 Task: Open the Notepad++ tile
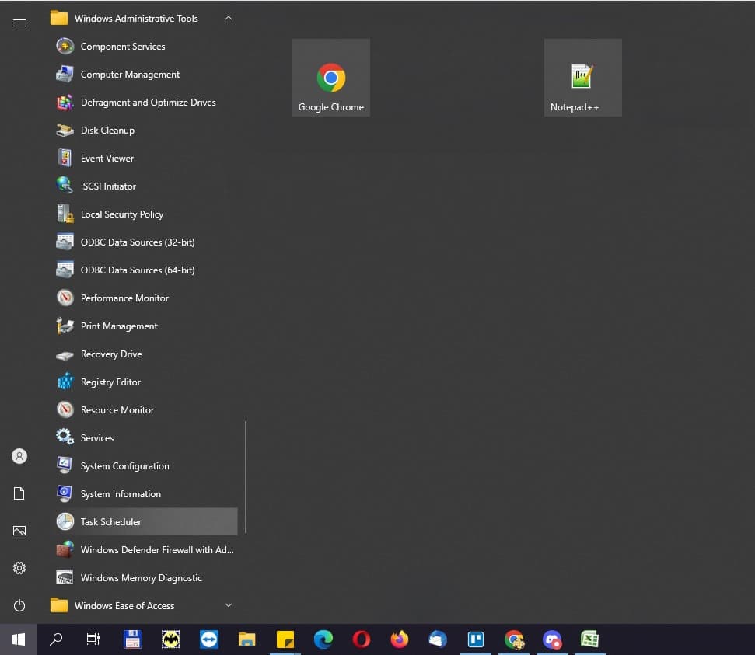click(x=583, y=78)
